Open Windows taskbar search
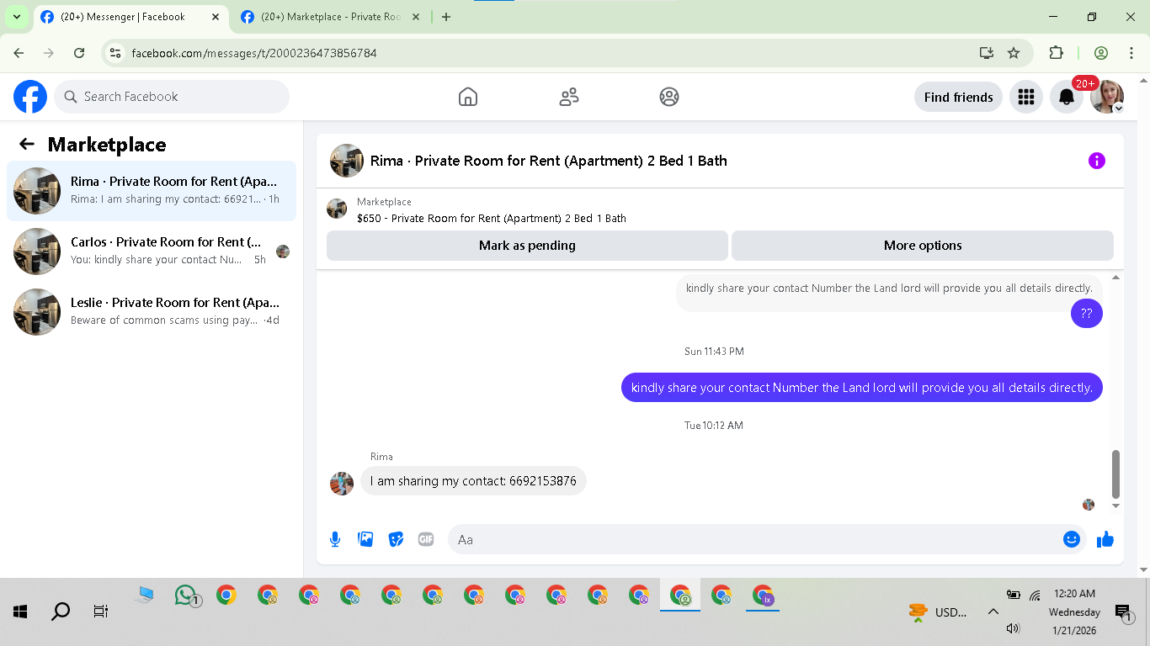The image size is (1150, 646). click(x=61, y=612)
